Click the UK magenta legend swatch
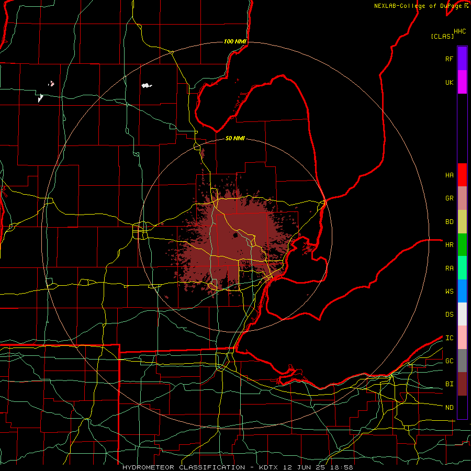The height and width of the screenshot is (471, 471). pyautogui.click(x=462, y=82)
